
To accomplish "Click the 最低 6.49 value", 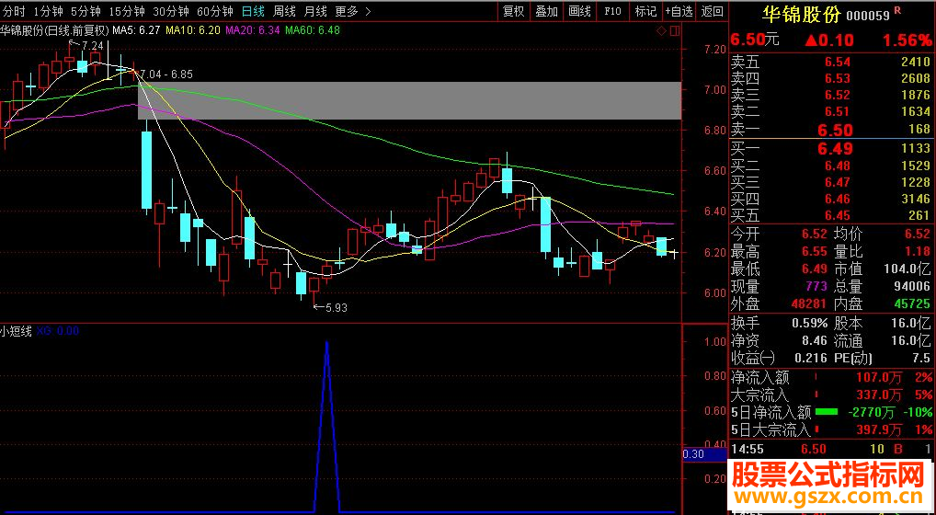I will (x=815, y=269).
